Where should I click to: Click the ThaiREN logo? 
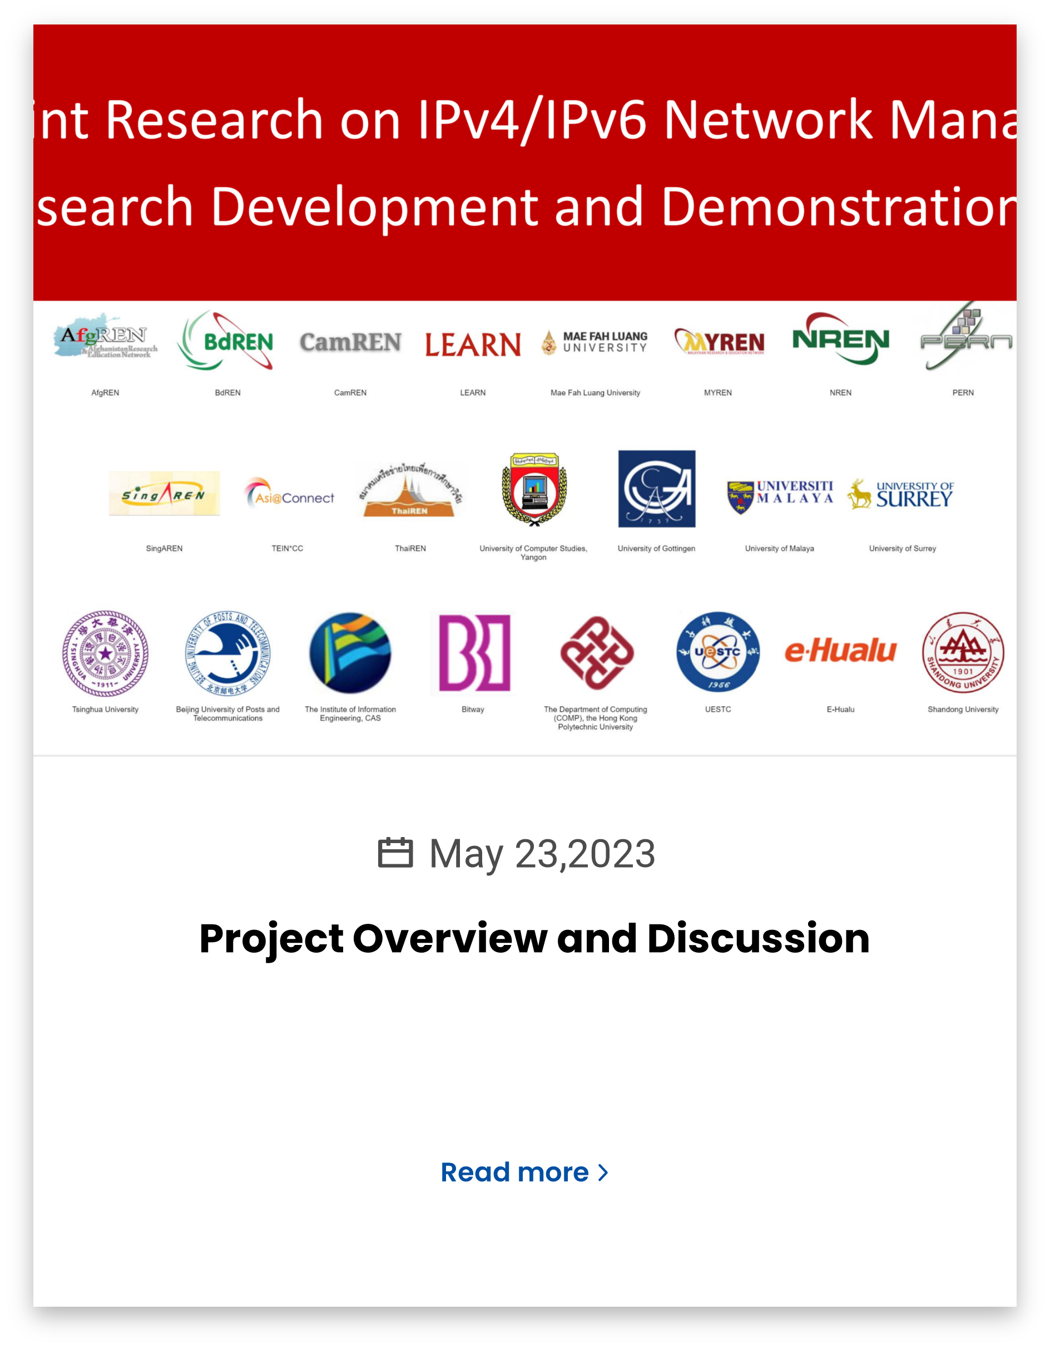pyautogui.click(x=410, y=490)
